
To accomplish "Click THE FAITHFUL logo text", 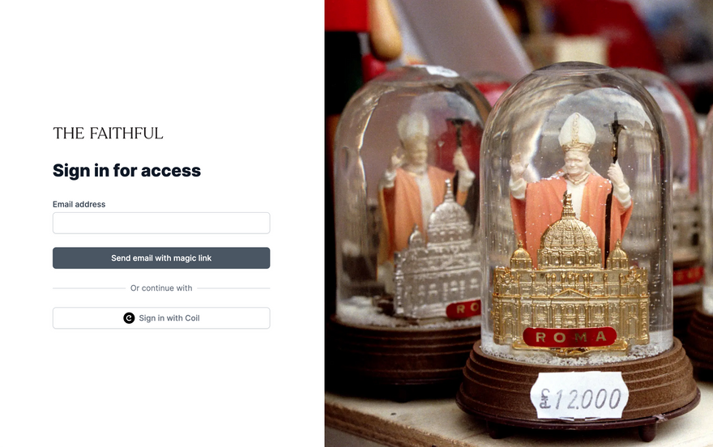I will 108,133.
